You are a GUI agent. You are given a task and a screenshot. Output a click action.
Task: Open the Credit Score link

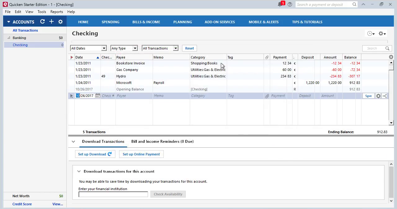point(22,204)
